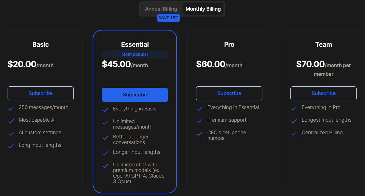Select the Monthly Billing option
This screenshot has height=196, width=365.
coord(203,9)
